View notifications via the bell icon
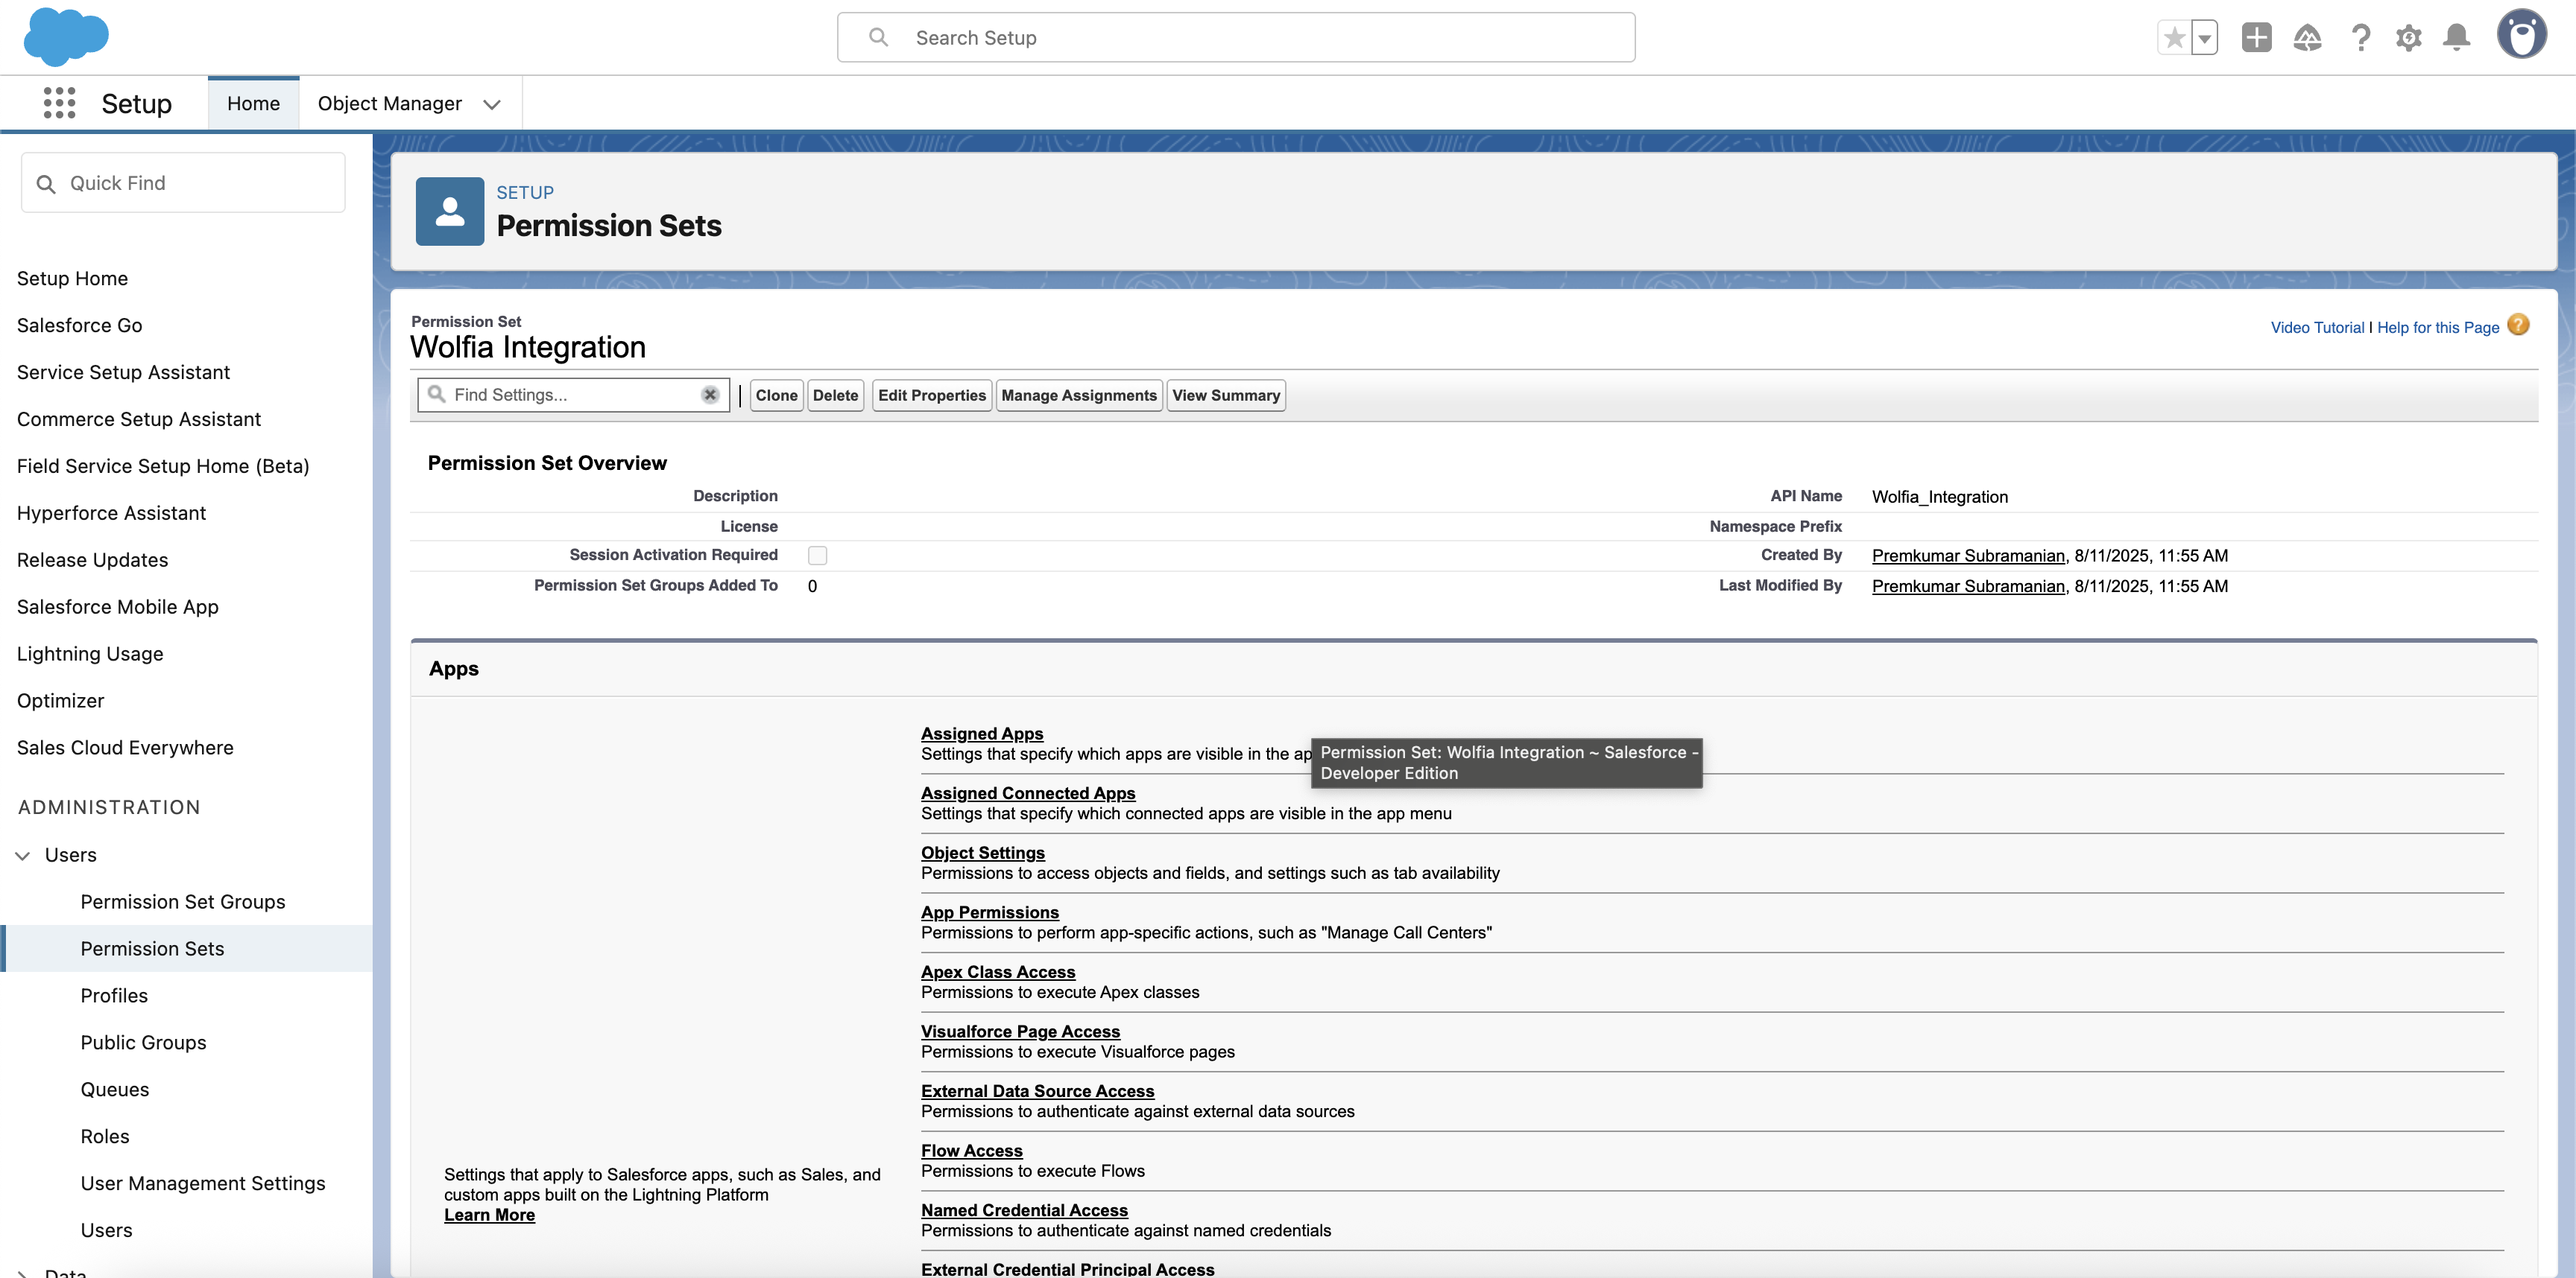This screenshot has width=2576, height=1278. point(2457,37)
